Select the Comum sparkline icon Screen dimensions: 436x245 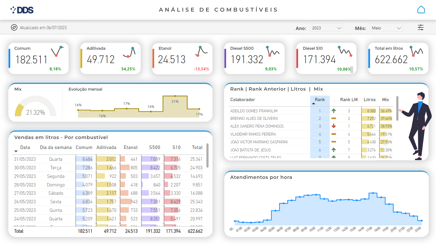coord(57,51)
